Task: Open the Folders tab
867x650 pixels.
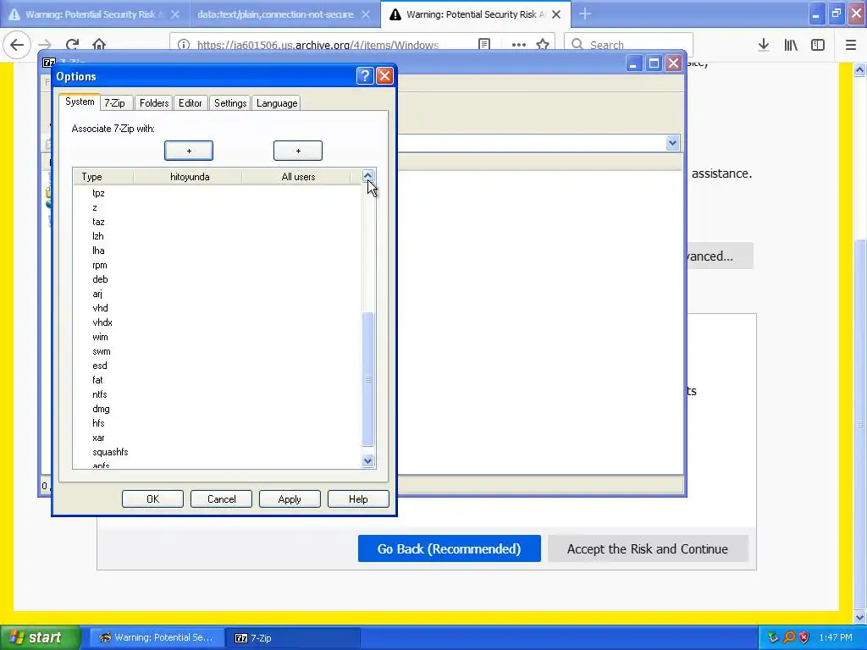Action: coord(154,102)
